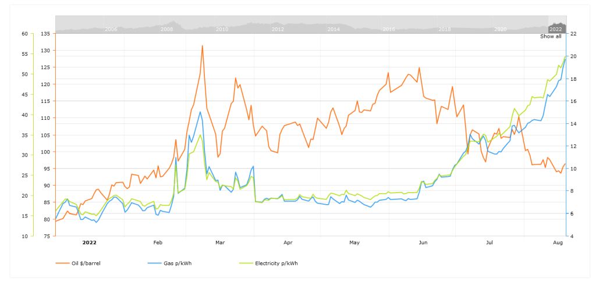The width and height of the screenshot is (596, 285).
Task: Click the orange Oil legend line swatch
Action: (62, 263)
